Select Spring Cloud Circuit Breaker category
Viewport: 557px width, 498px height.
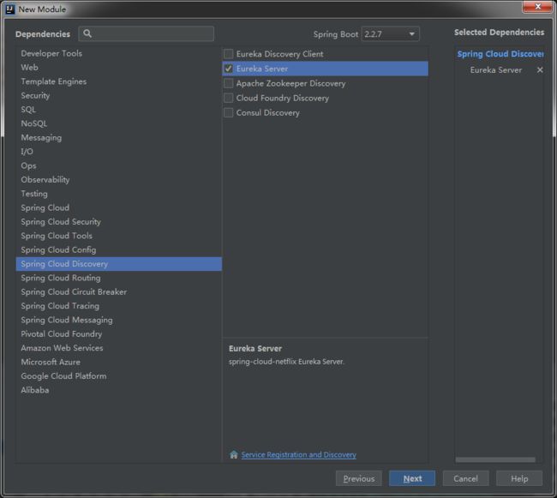pyautogui.click(x=119, y=292)
